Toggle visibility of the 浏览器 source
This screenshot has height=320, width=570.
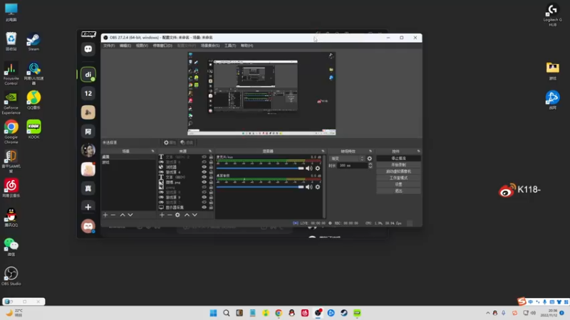pyautogui.click(x=204, y=167)
